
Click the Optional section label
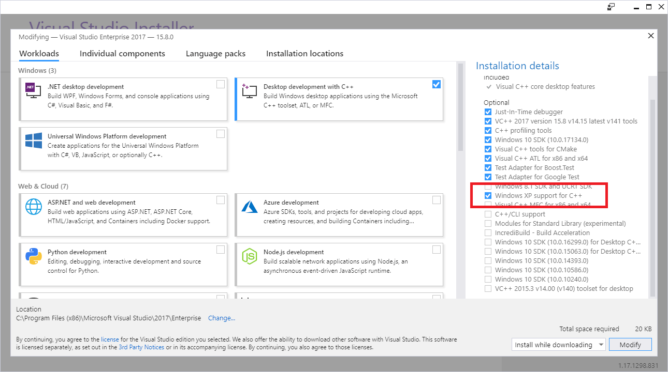(x=497, y=102)
